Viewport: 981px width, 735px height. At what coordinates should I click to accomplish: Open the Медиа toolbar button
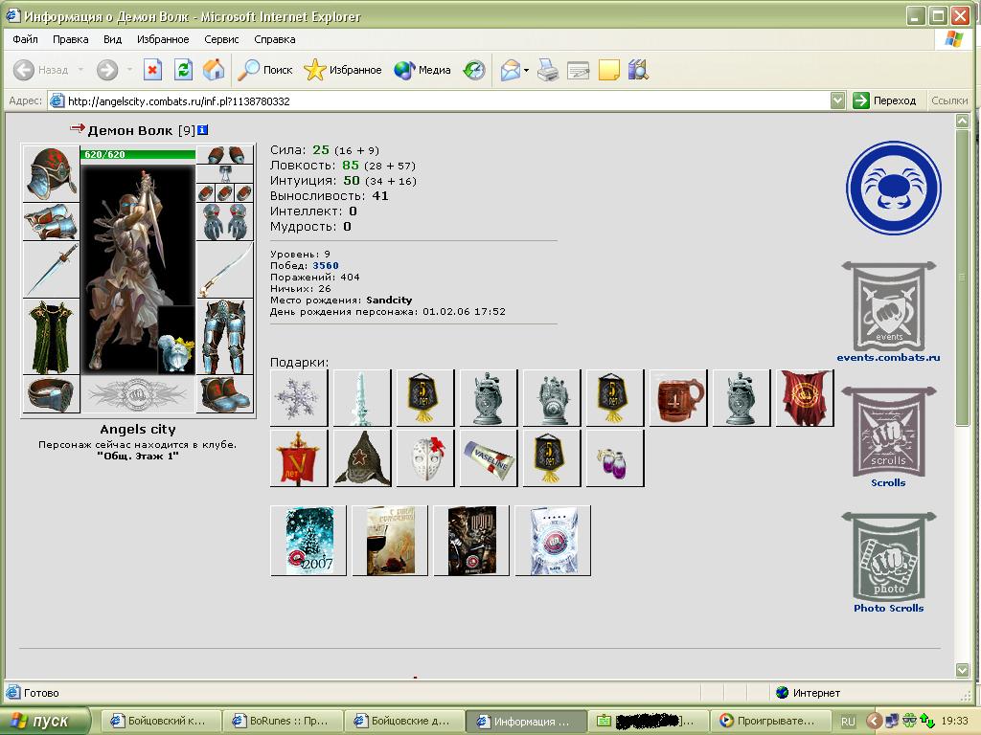422,69
